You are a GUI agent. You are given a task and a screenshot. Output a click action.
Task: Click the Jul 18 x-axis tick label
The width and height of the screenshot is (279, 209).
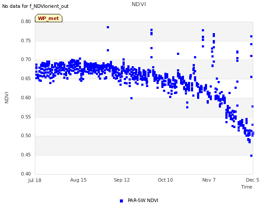point(35,180)
